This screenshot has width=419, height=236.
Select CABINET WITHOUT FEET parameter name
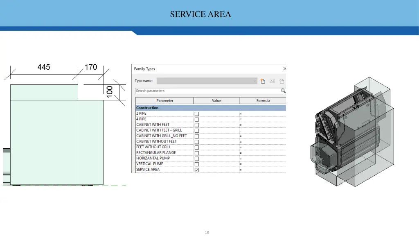tap(156, 141)
